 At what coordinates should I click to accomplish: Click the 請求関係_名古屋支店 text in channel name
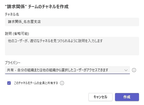click(24, 22)
